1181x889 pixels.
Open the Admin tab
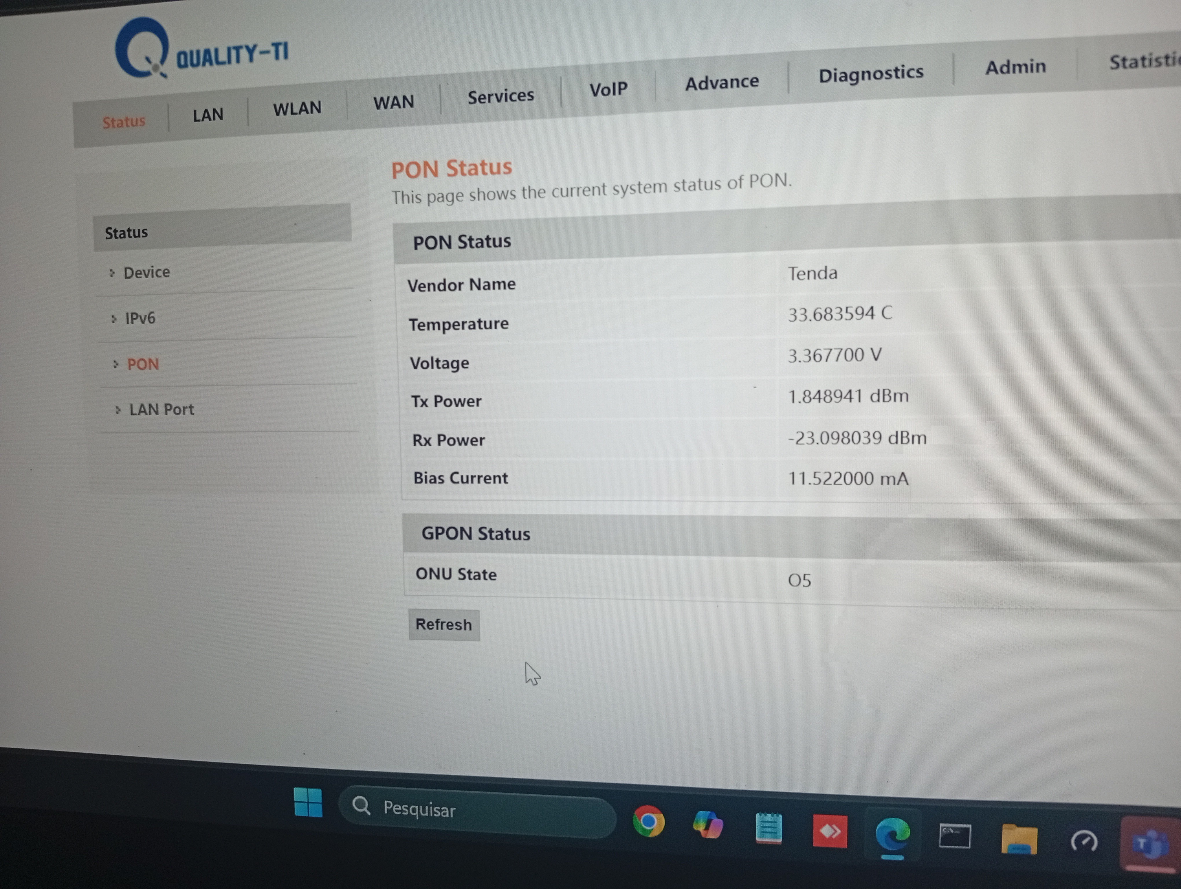point(1015,67)
